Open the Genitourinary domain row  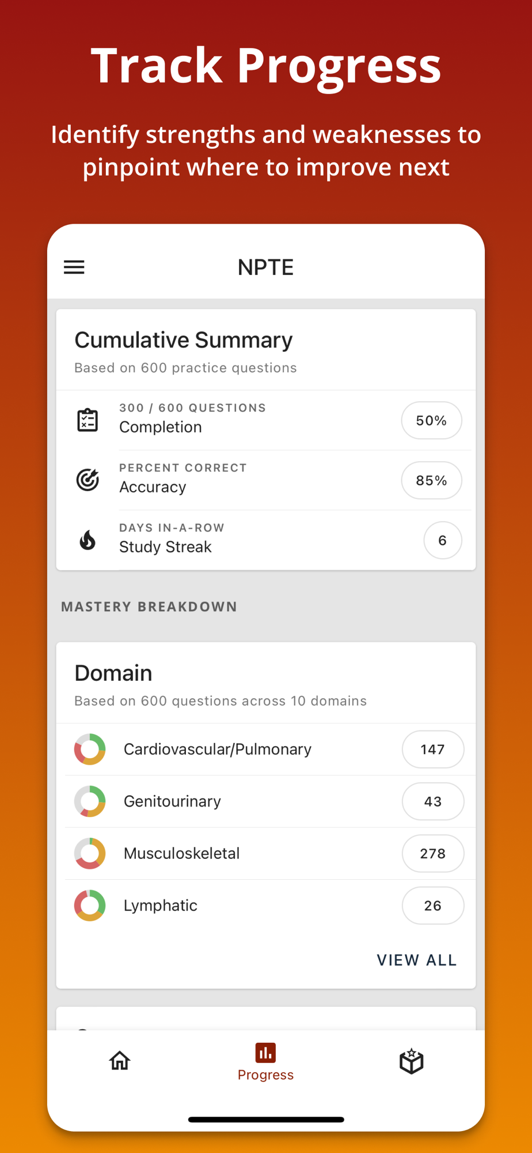tap(230, 801)
